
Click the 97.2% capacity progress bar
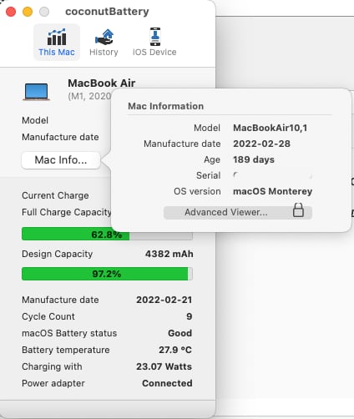[107, 274]
